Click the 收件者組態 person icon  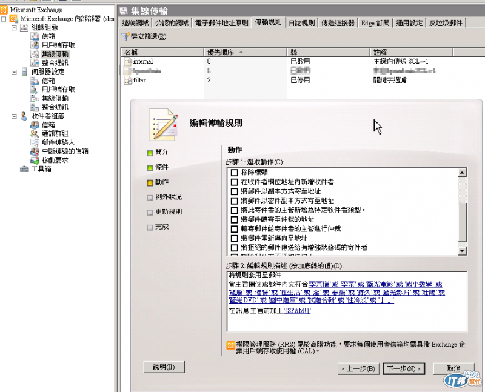(x=24, y=116)
